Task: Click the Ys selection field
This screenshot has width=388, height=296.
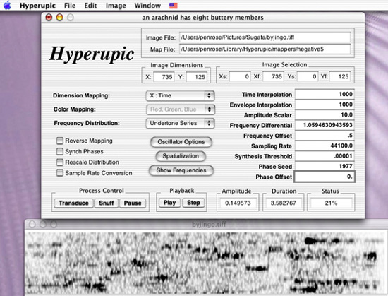Action: coord(308,76)
